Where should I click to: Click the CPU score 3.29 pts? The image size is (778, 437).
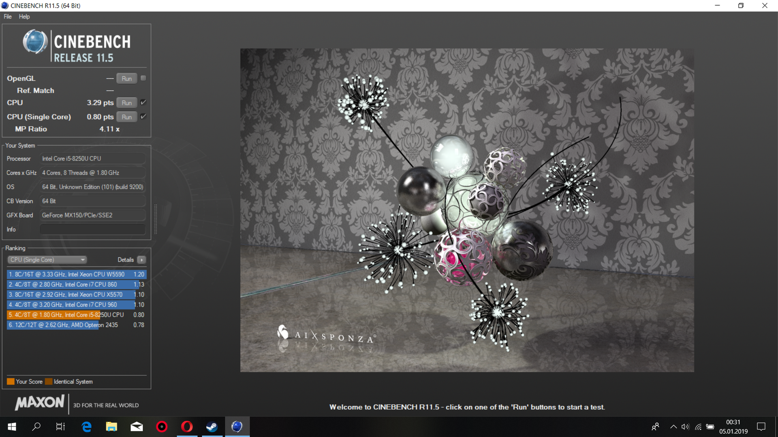tap(100, 103)
